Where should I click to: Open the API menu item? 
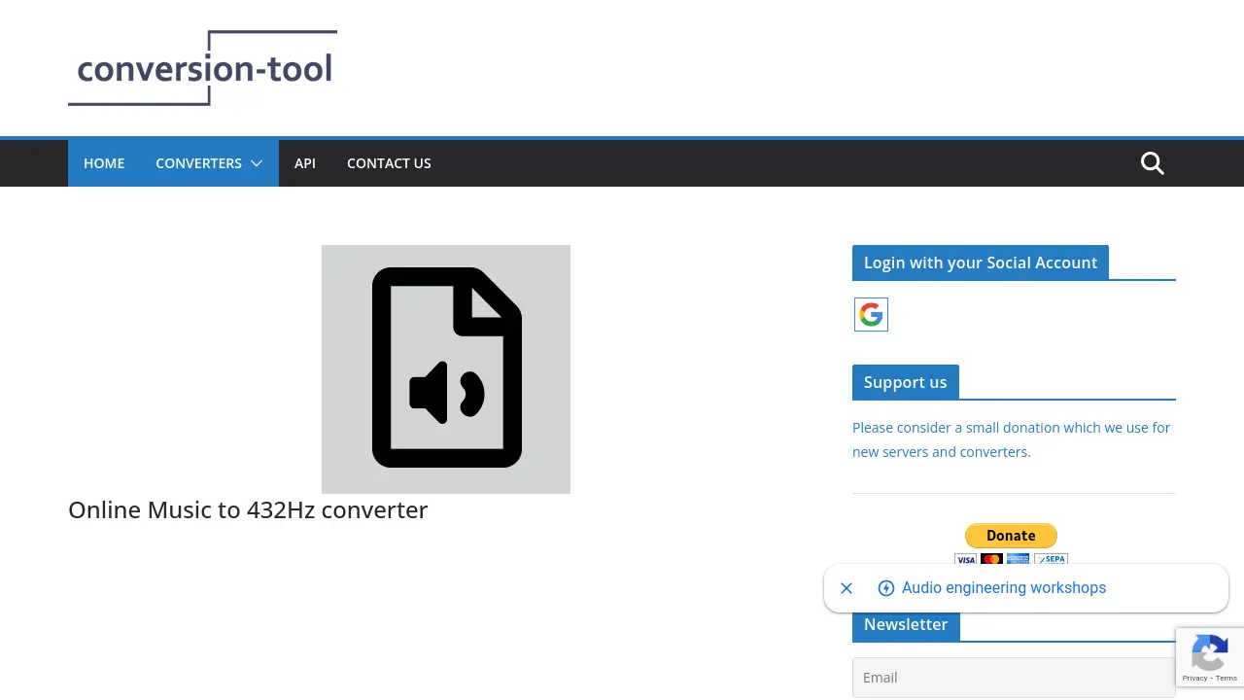pos(305,163)
